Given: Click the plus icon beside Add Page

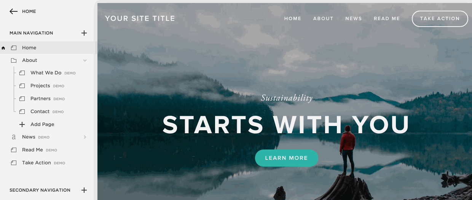Looking at the screenshot, I should (22, 124).
